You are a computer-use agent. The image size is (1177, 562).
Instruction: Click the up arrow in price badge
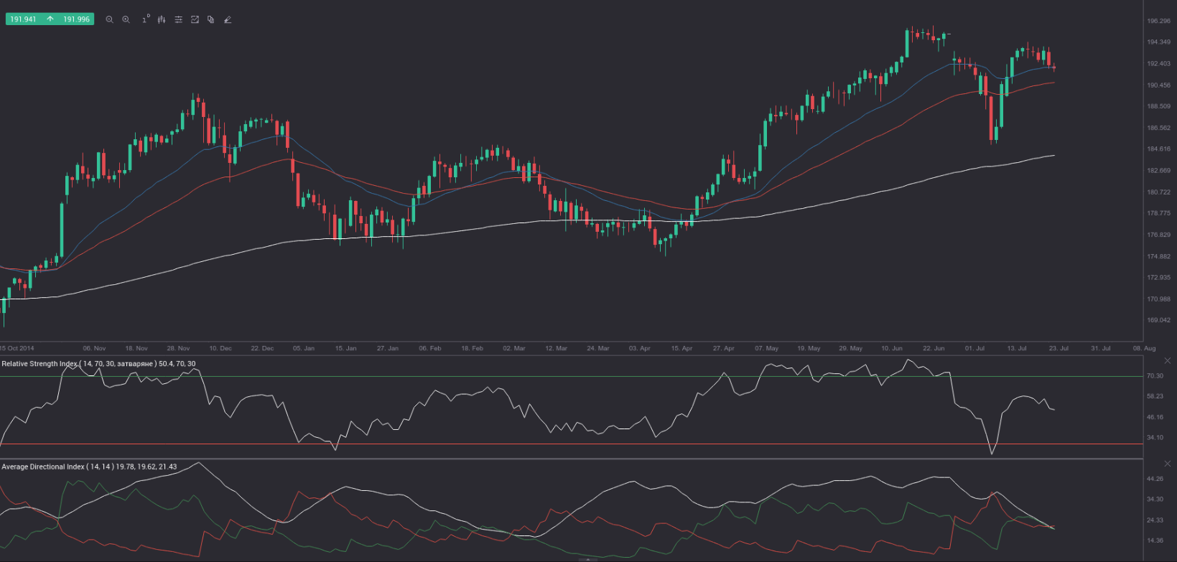pos(50,19)
